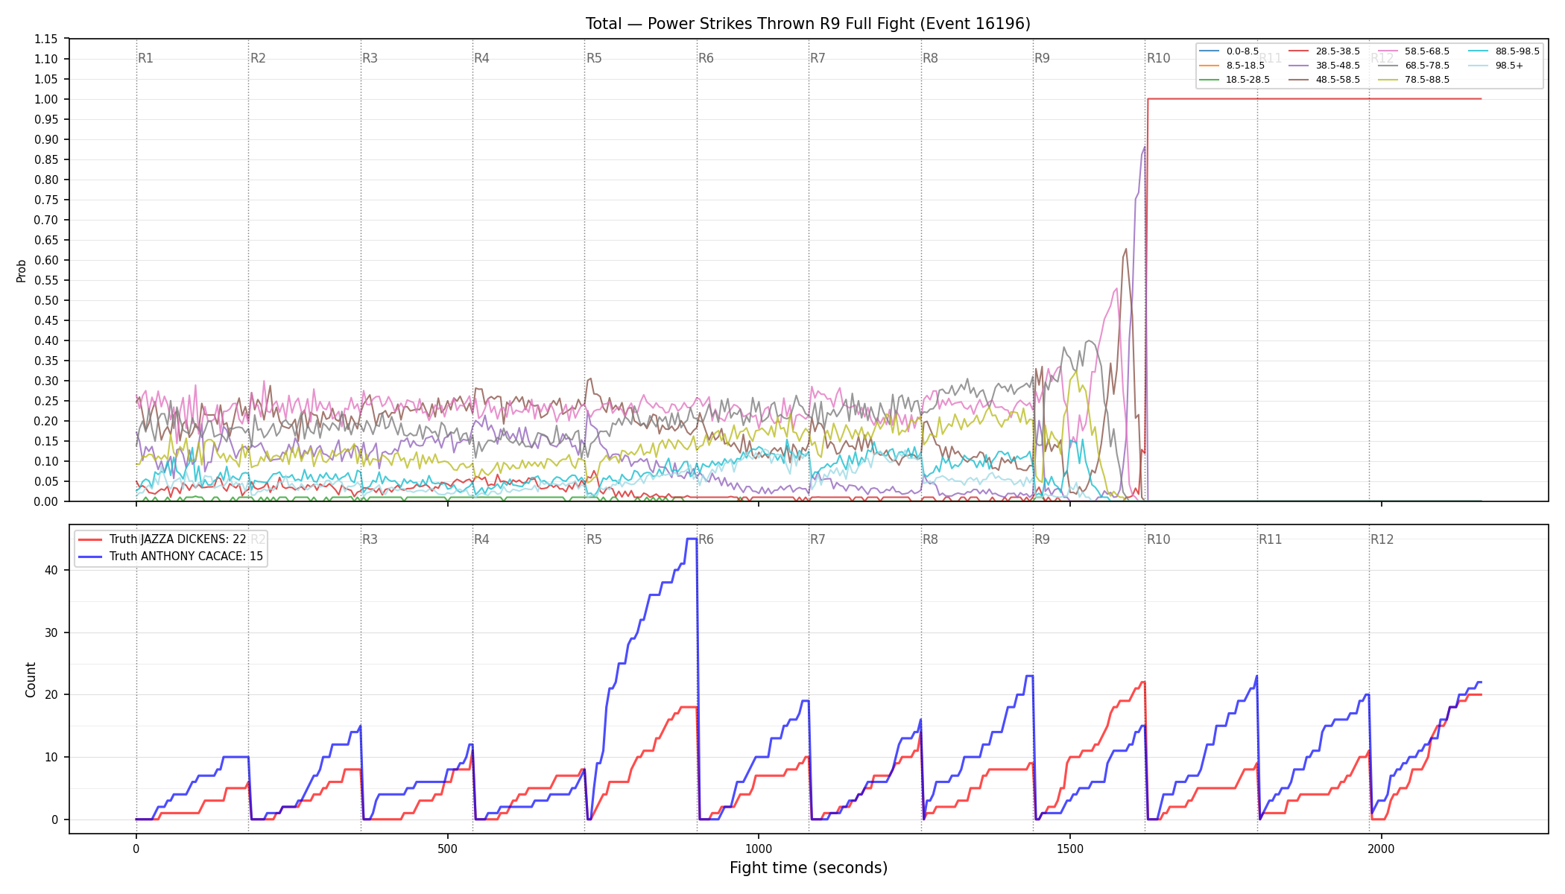
Task: Click the purple line swatch for 38.5-48.5
Action: (x=1299, y=66)
